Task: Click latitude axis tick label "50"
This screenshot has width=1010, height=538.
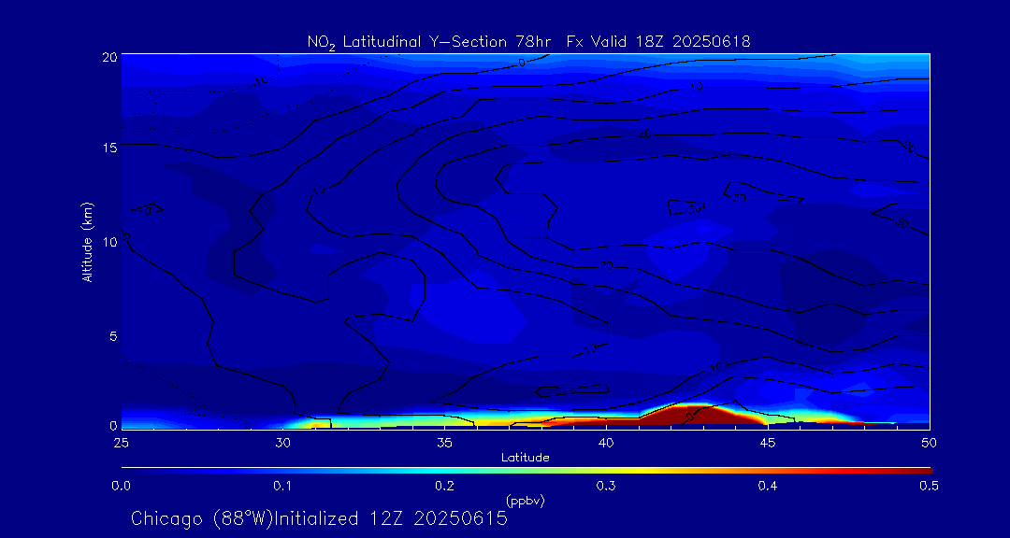Action: (x=929, y=442)
